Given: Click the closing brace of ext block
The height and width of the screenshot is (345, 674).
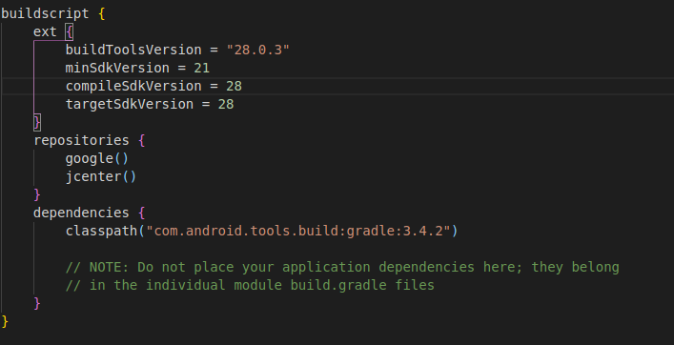Looking at the screenshot, I should 37,122.
